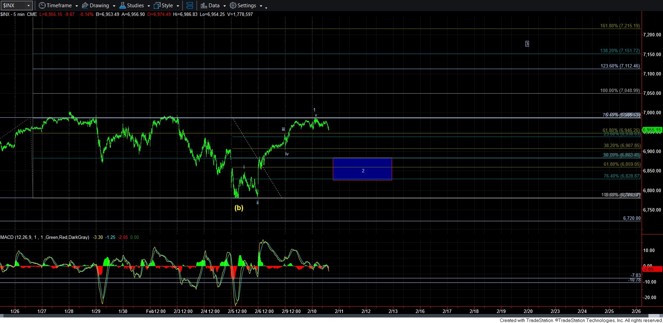Image resolution: width=663 pixels, height=323 pixels.
Task: Click the green 6,955.15 current price tag
Action: click(652, 130)
